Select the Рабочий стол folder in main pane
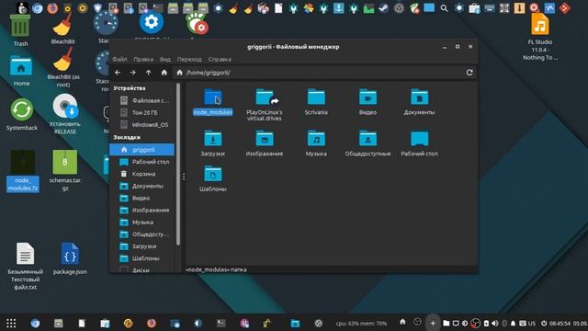The height and width of the screenshot is (331, 588). coord(419,143)
